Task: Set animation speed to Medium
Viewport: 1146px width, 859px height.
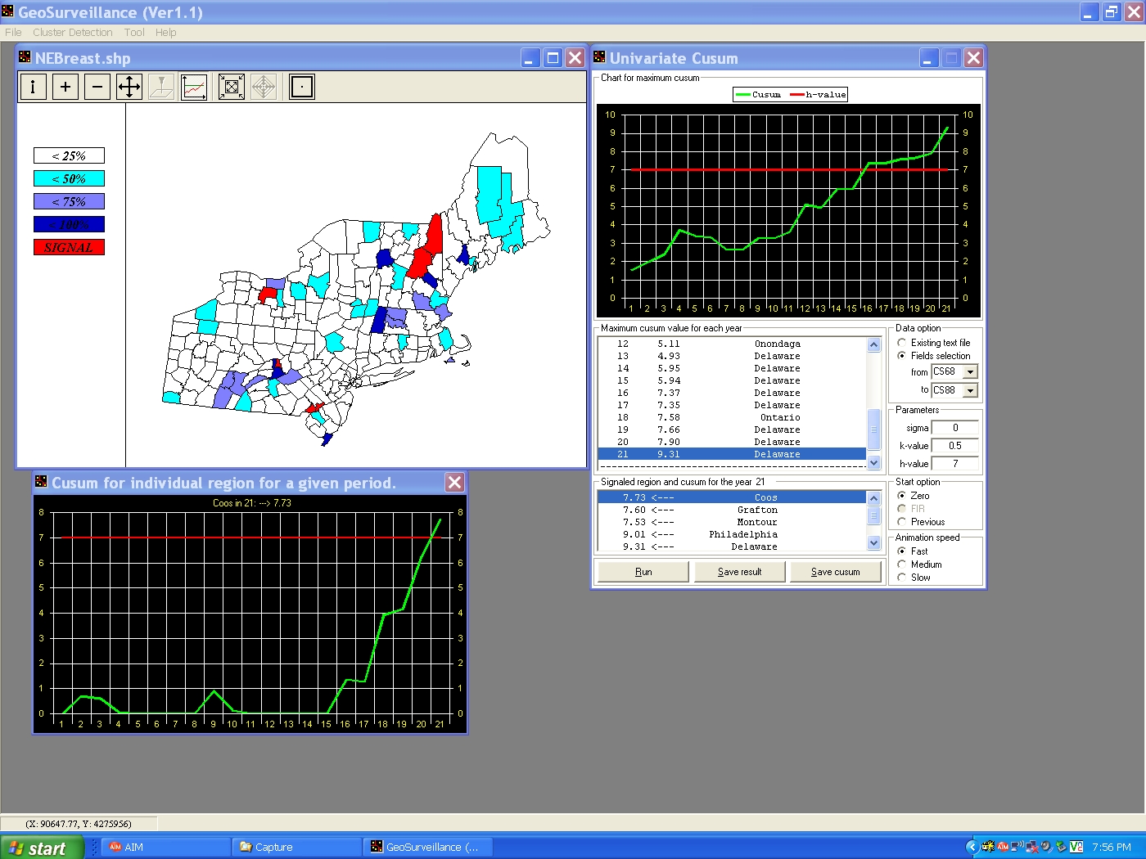Action: click(x=902, y=564)
